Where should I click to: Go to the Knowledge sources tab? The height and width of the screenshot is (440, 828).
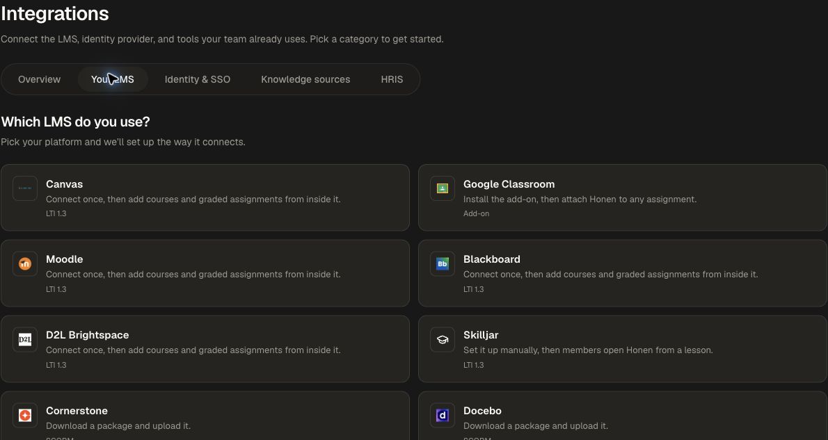click(x=305, y=79)
